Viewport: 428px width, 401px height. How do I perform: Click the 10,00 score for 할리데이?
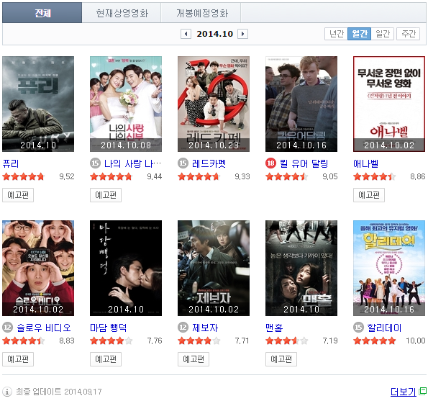[x=416, y=341]
